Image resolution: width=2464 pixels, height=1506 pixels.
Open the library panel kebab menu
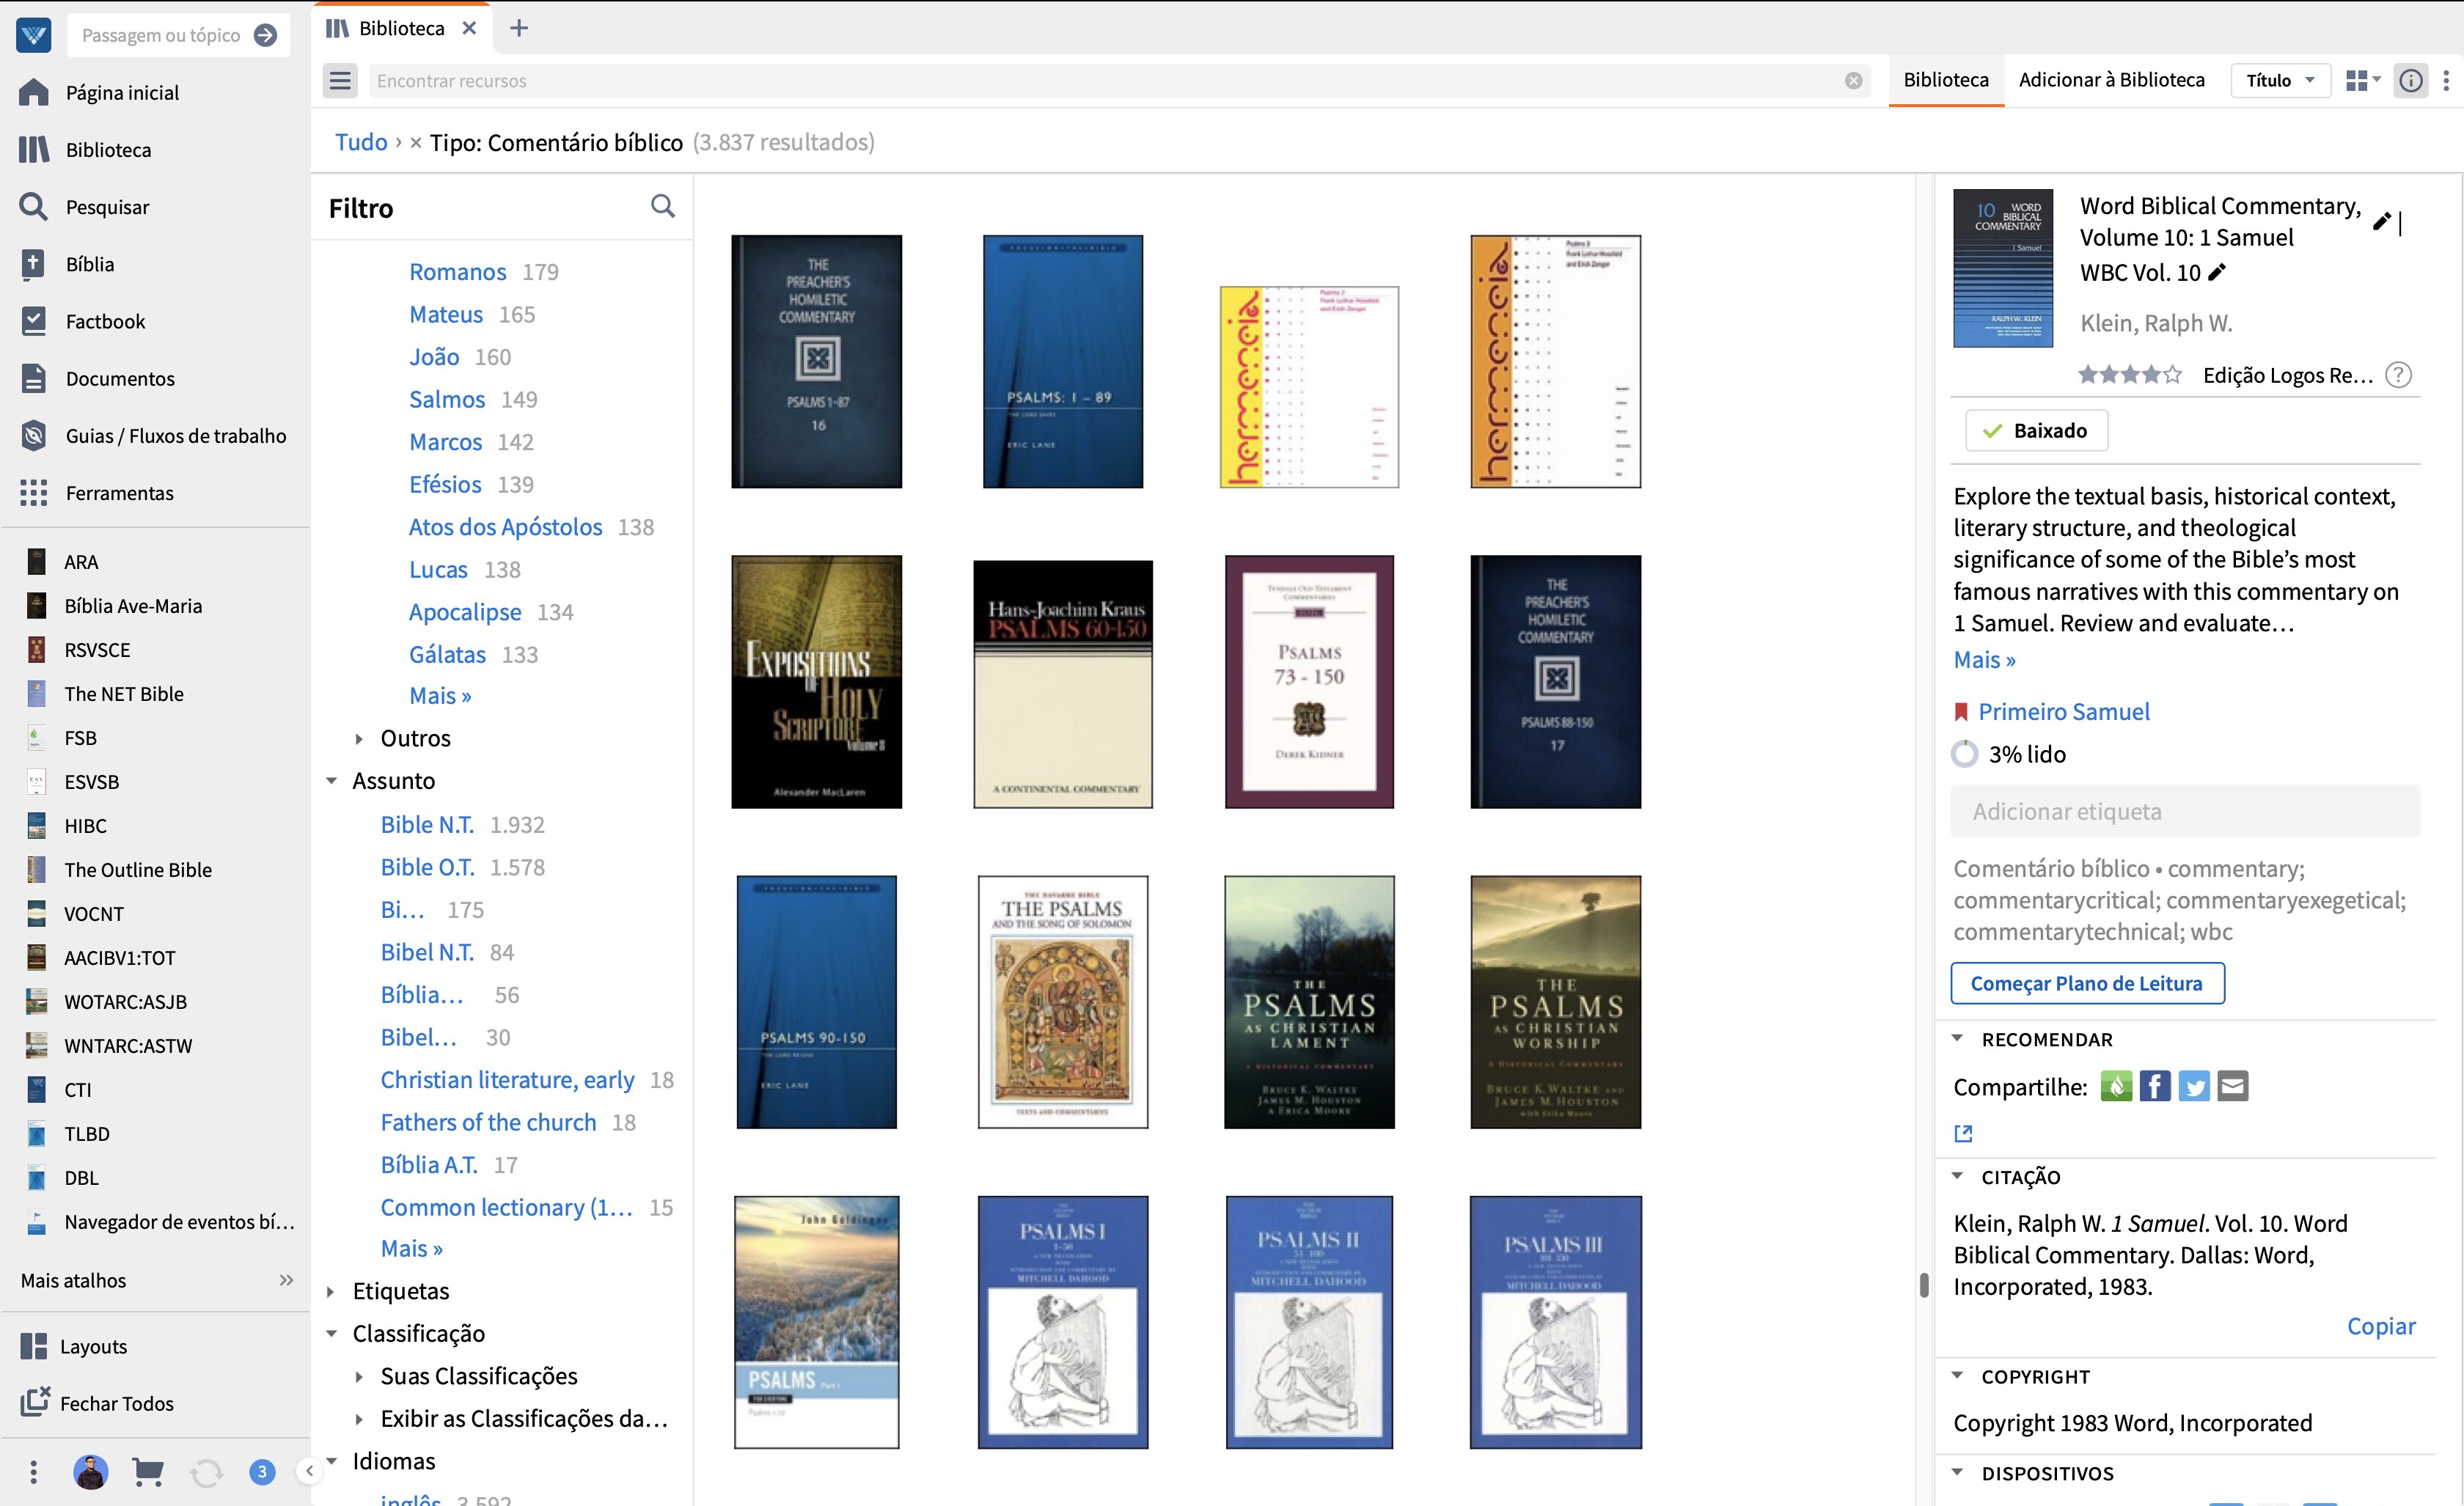2446,80
